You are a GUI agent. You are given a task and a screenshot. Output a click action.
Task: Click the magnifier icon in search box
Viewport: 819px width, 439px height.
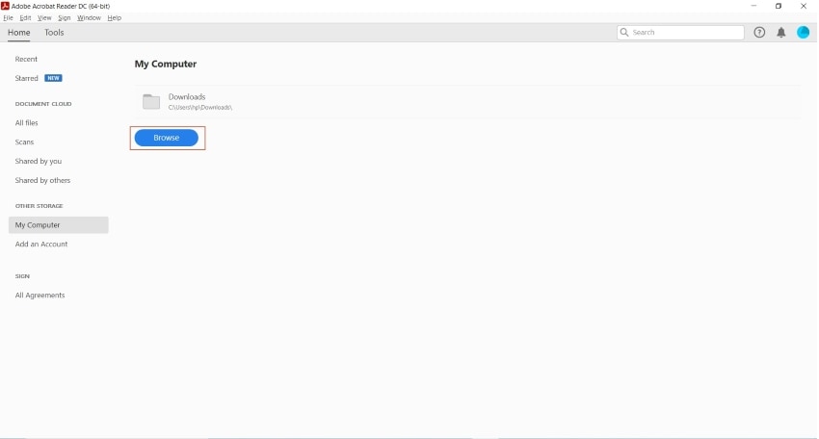coord(624,33)
